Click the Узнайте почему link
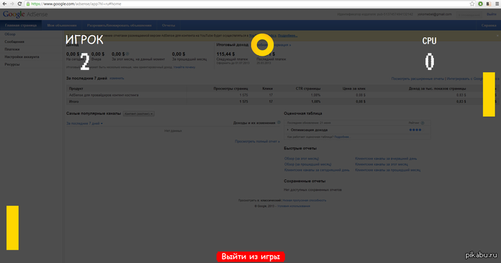This screenshot has height=263, width=501. 185,67
